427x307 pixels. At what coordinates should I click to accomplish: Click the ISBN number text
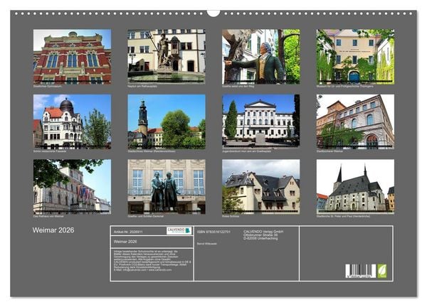(213, 232)
